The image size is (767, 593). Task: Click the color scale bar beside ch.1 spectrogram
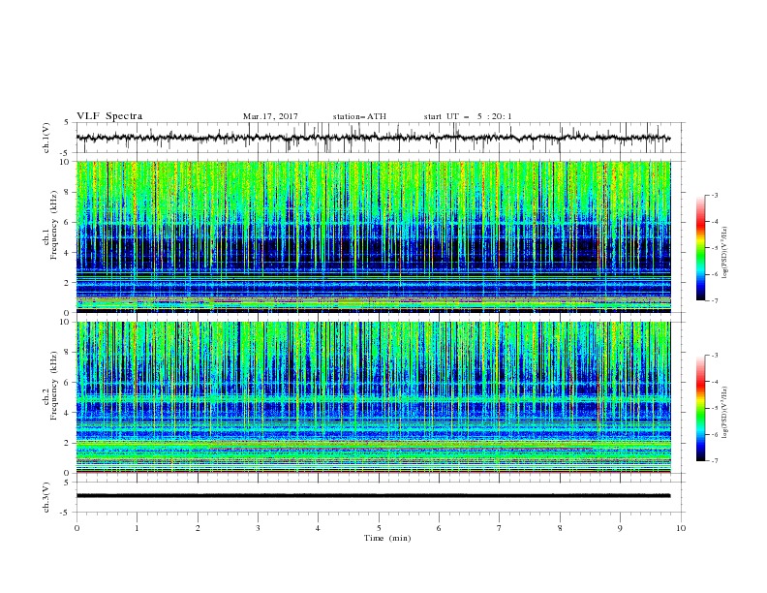coord(701,248)
